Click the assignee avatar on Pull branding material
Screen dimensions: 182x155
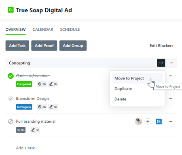pos(138,121)
